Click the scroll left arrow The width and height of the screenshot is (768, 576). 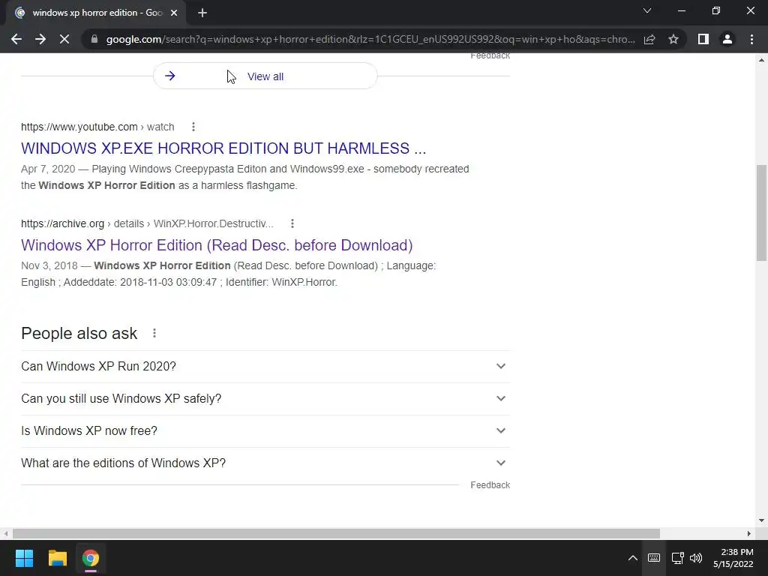pos(5,533)
